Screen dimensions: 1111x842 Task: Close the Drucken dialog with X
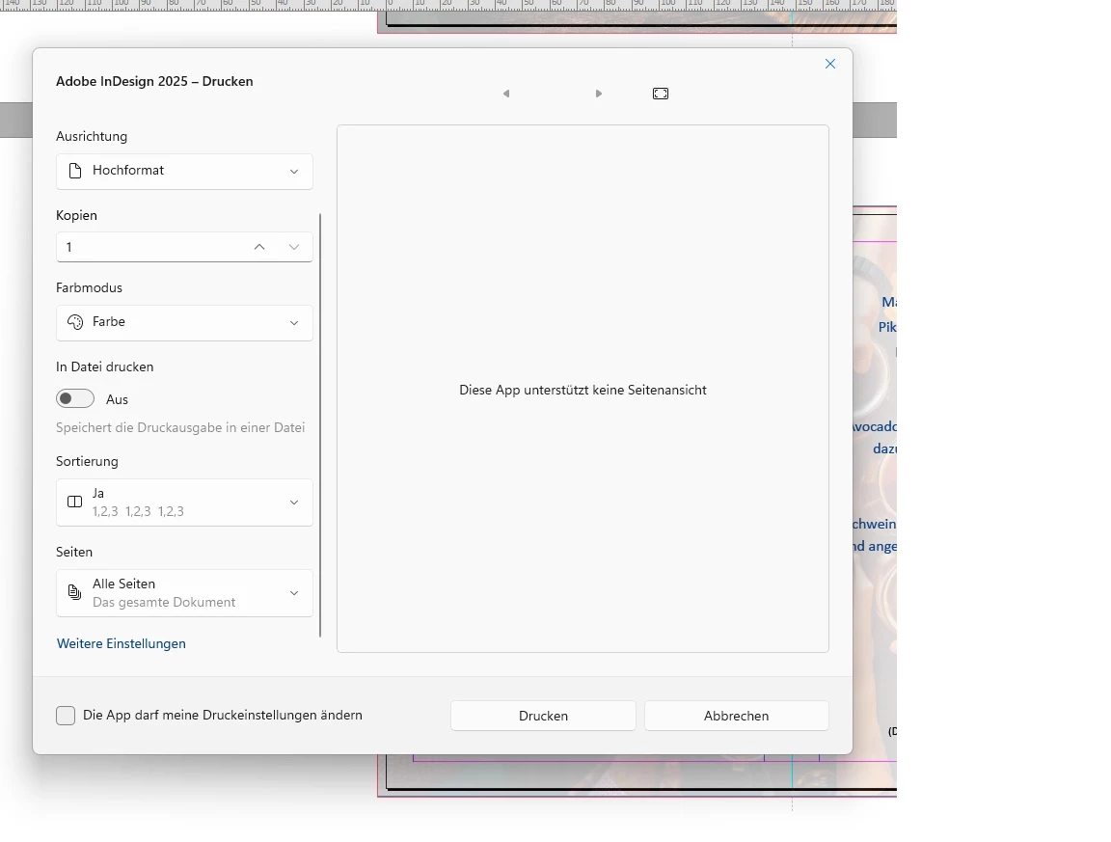(x=830, y=64)
